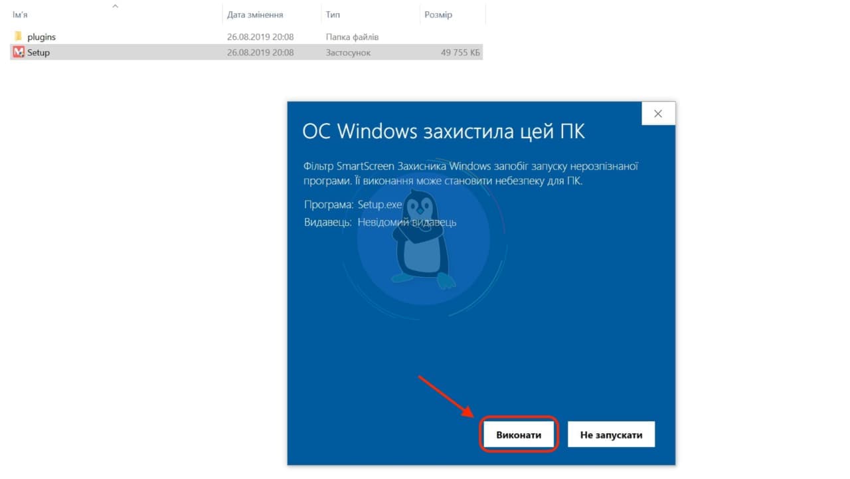Toggle the sort arrow above Ім'я

(x=116, y=6)
